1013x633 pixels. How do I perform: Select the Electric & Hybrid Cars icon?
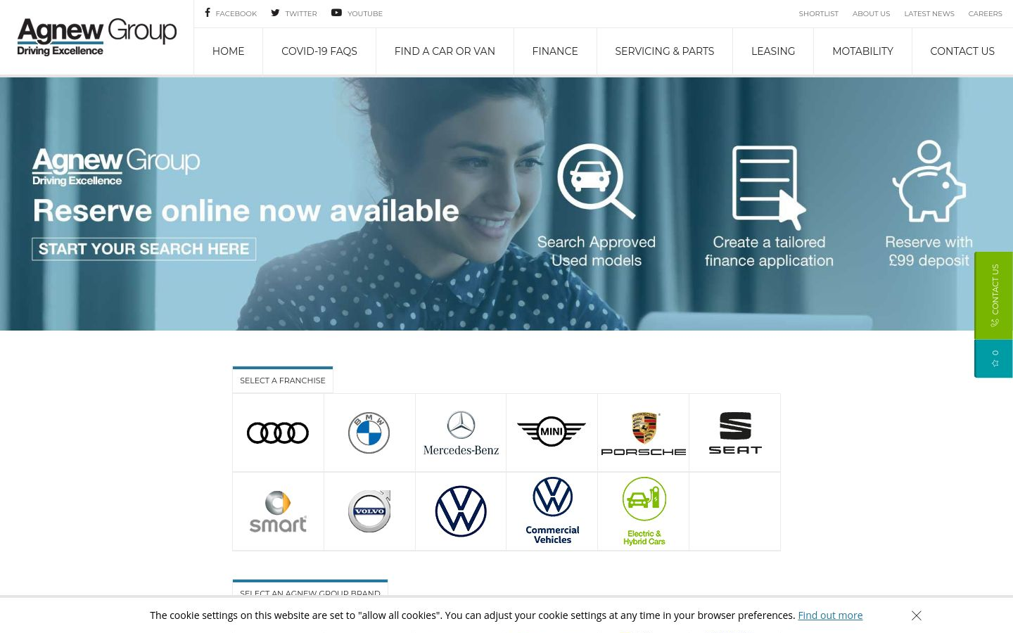pyautogui.click(x=643, y=511)
